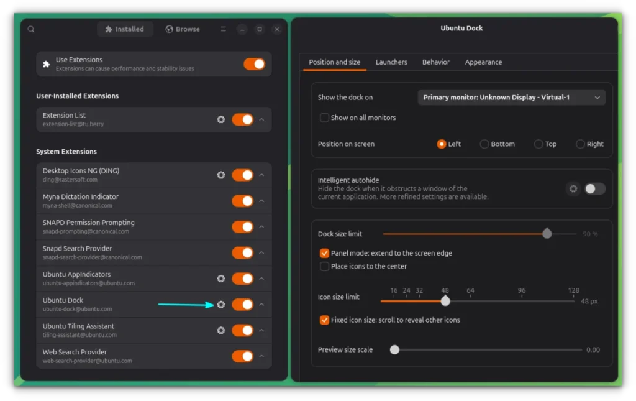The width and height of the screenshot is (636, 401).
Task: Open Extension List settings gear
Action: pos(221,119)
